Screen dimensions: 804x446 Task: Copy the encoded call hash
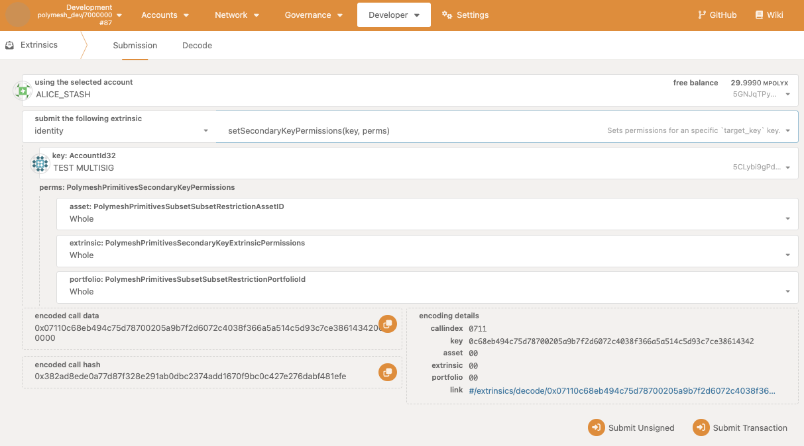[387, 373]
